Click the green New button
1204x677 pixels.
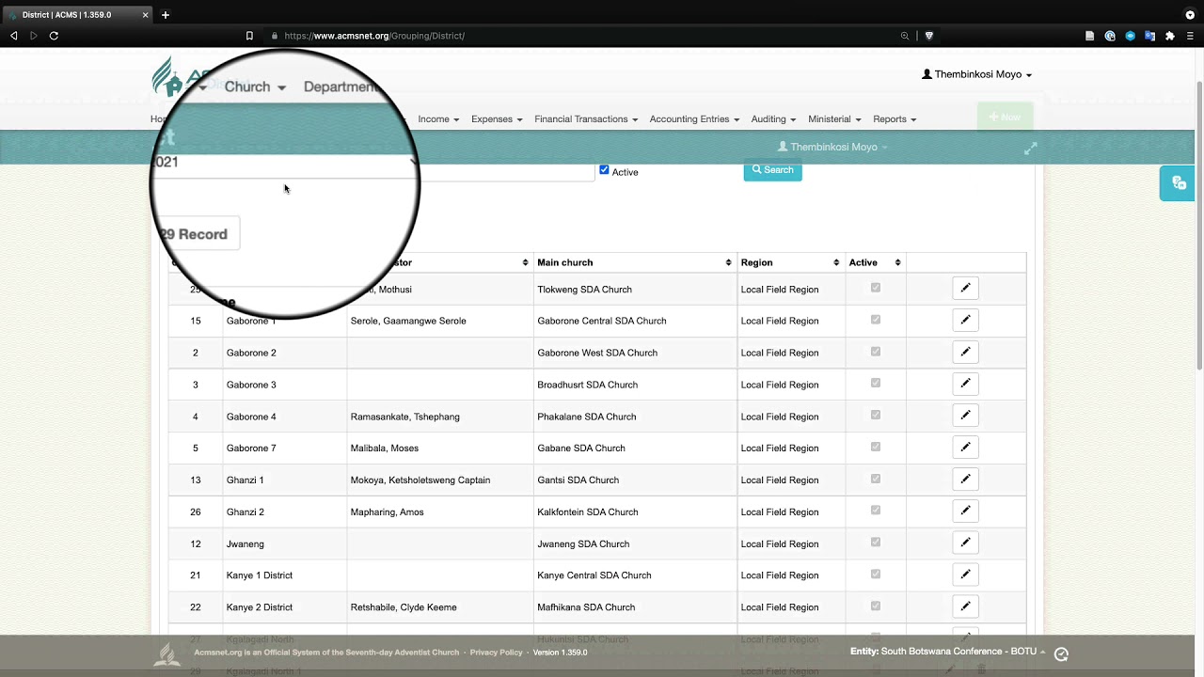point(1006,117)
